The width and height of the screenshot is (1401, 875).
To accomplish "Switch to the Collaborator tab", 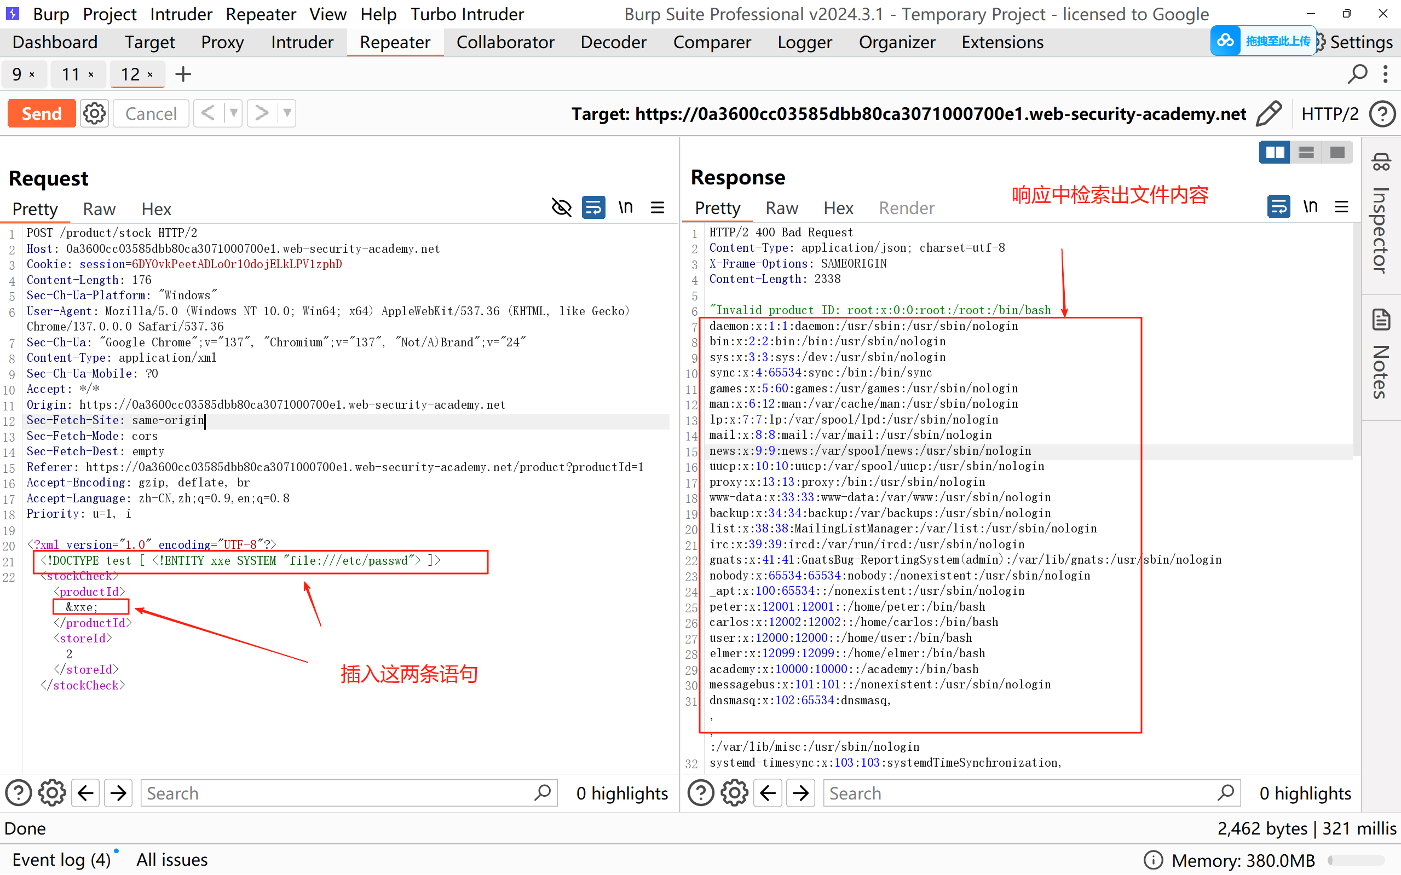I will (505, 42).
